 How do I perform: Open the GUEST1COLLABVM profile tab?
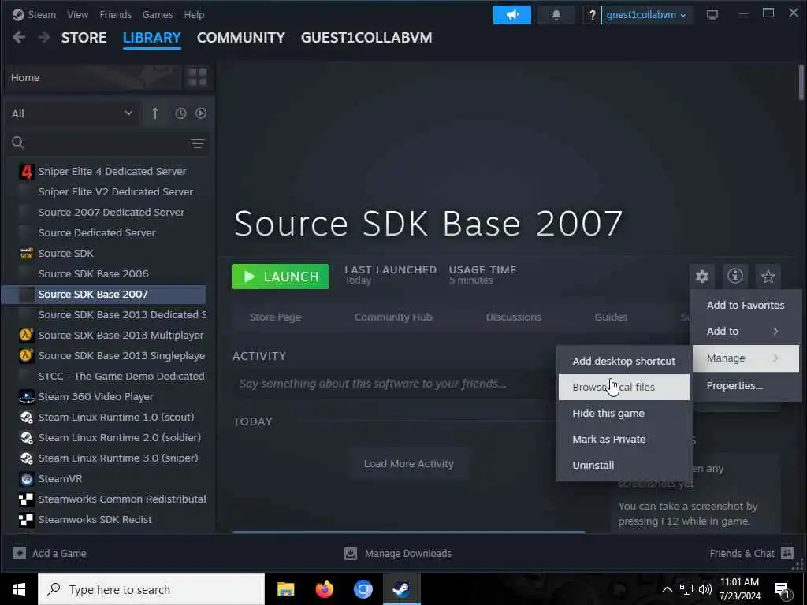366,38
